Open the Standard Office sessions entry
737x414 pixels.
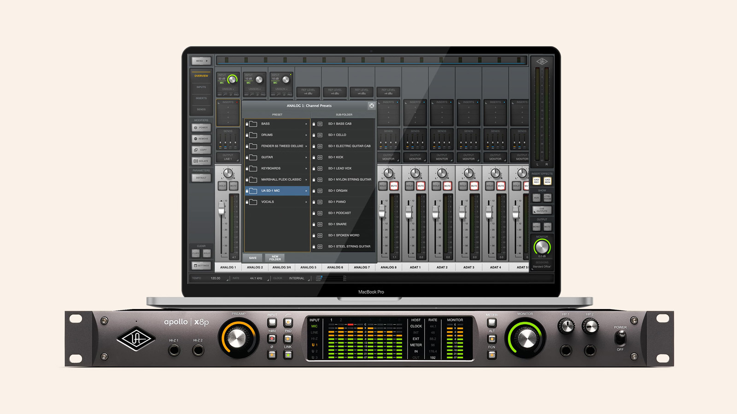pos(542,267)
